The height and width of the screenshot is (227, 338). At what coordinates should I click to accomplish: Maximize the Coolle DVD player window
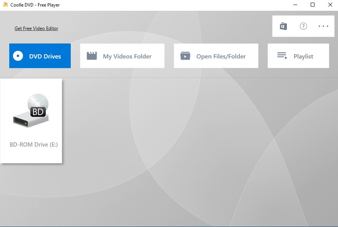tap(312, 5)
